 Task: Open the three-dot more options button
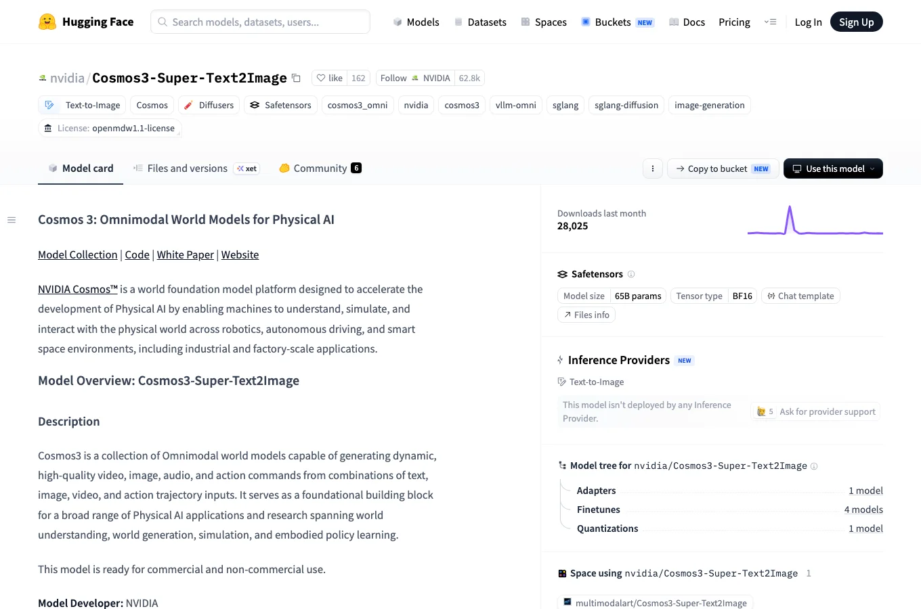coord(652,168)
